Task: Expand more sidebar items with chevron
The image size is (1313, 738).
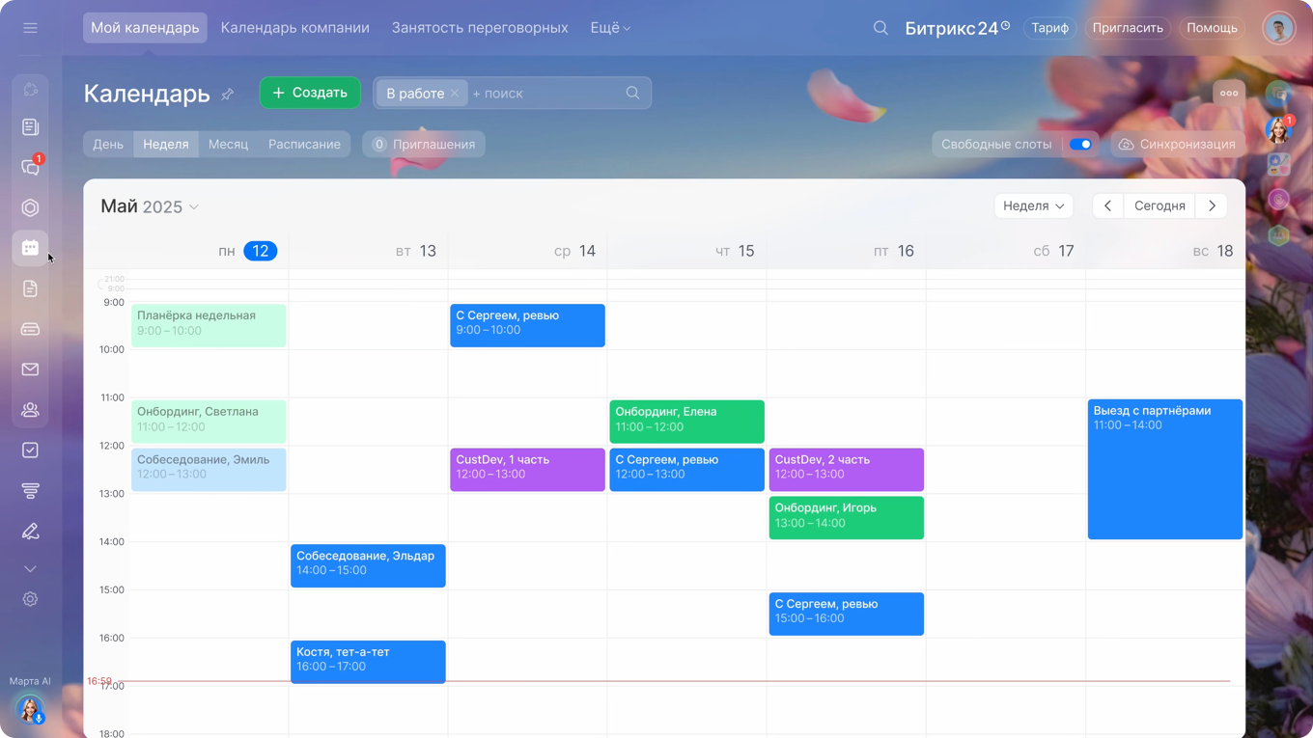Action: [30, 569]
